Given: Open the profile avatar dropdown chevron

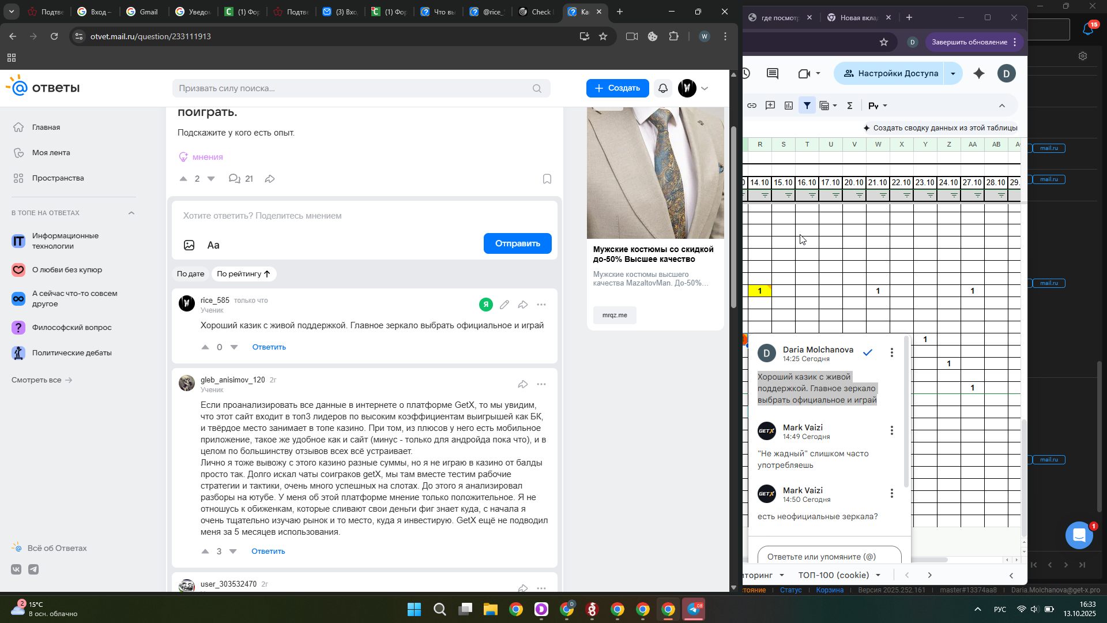Looking at the screenshot, I should (x=705, y=88).
